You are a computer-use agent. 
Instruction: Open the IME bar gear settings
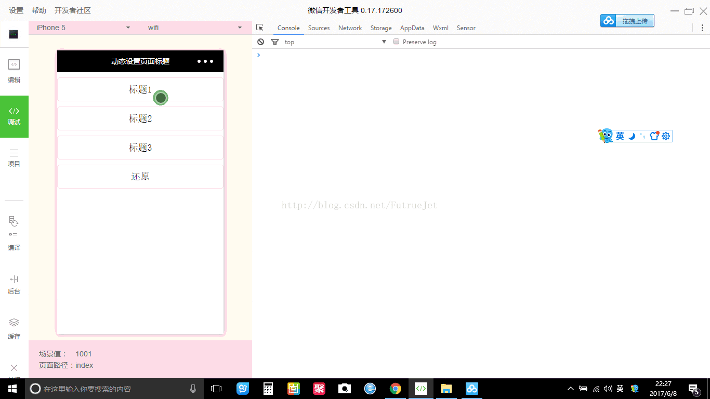click(x=666, y=136)
